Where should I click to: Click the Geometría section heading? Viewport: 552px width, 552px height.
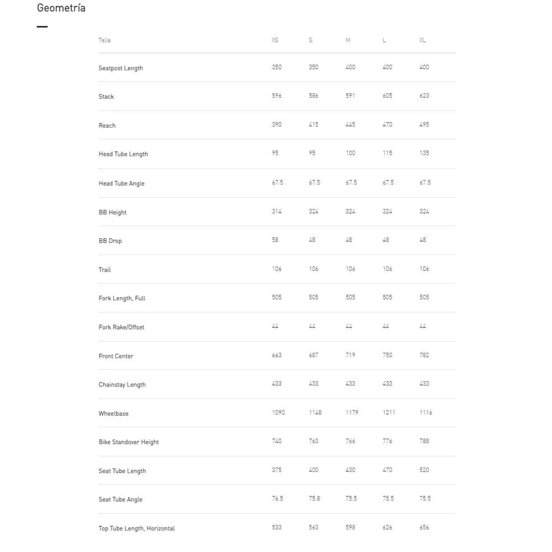pos(61,8)
